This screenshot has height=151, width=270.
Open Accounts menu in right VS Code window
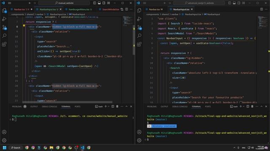click(x=139, y=132)
